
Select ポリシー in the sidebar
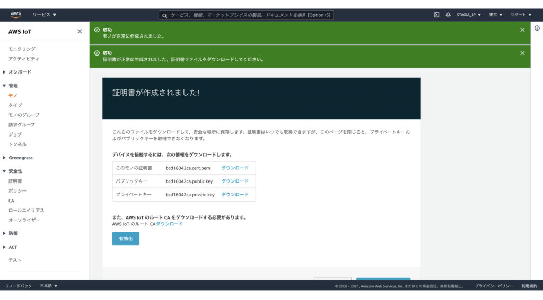coord(17,190)
